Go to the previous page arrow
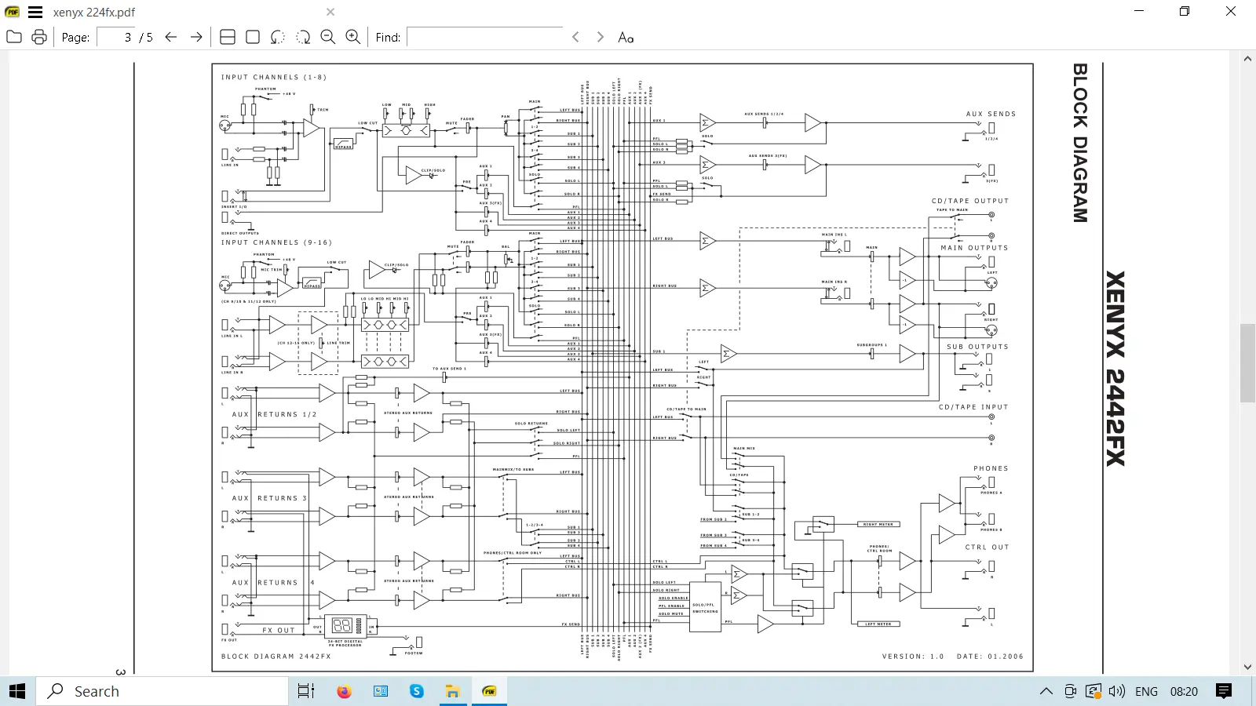The width and height of the screenshot is (1256, 706). (x=171, y=37)
